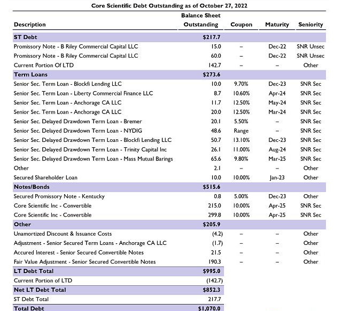Click the '$515.6' Notes/Bonds subtotal
The height and width of the screenshot is (311, 343).
212,187
